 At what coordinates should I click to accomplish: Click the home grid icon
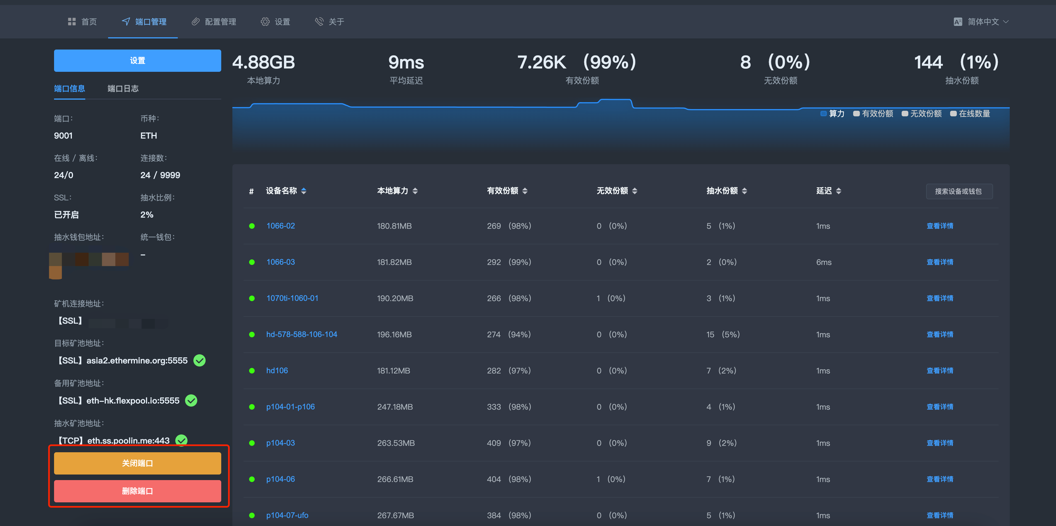[x=72, y=22]
